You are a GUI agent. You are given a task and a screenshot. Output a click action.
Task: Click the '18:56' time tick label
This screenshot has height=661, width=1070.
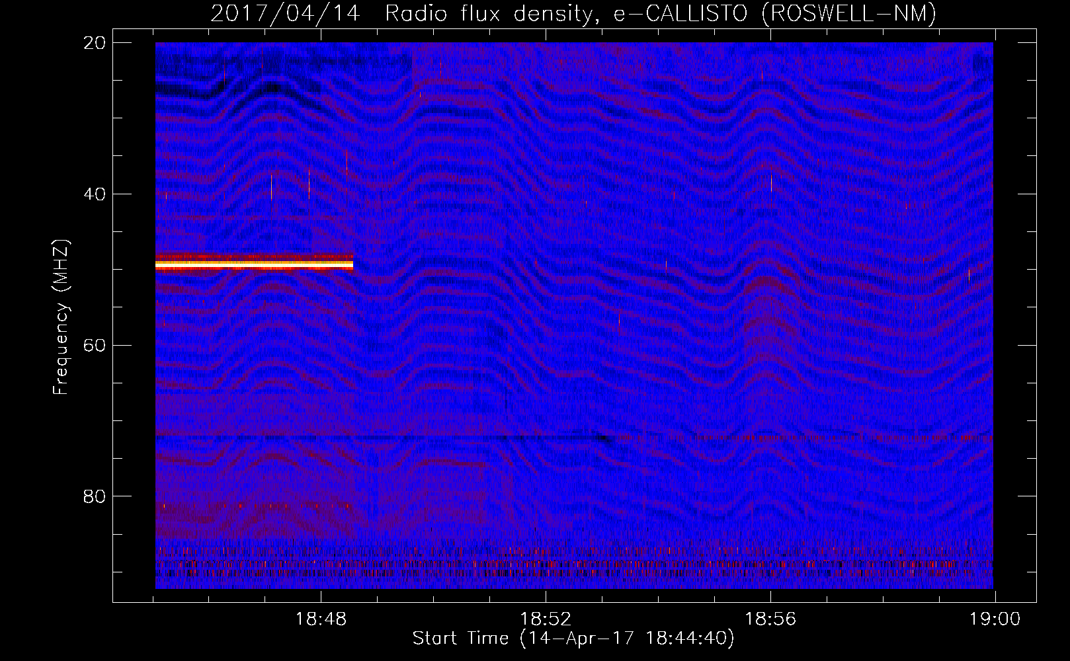(x=770, y=619)
